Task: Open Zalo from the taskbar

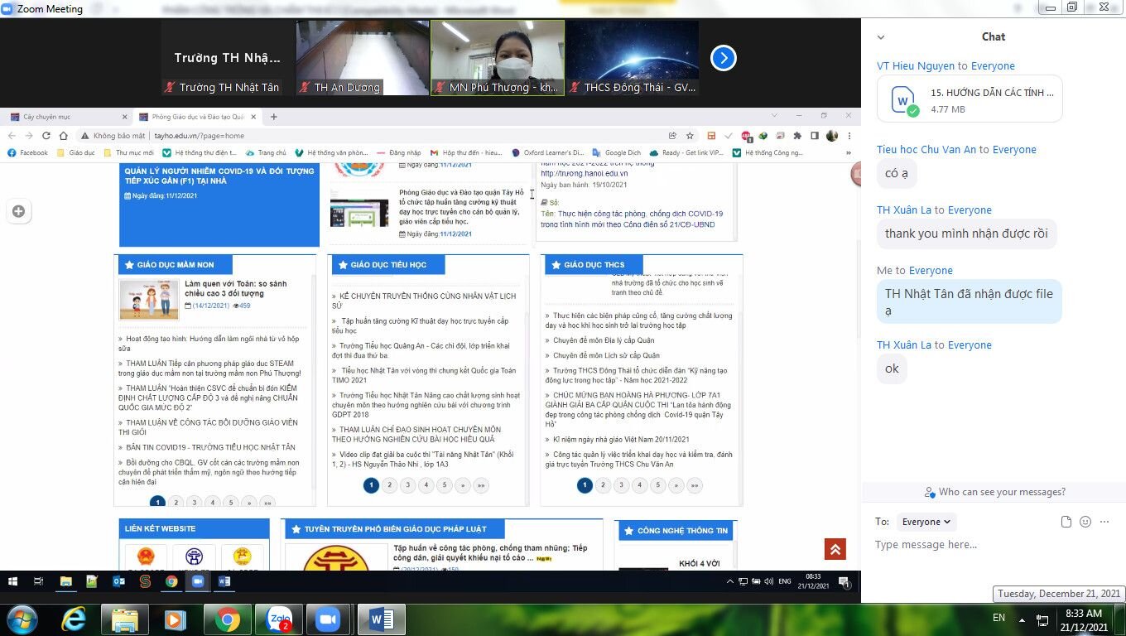Action: (280, 619)
